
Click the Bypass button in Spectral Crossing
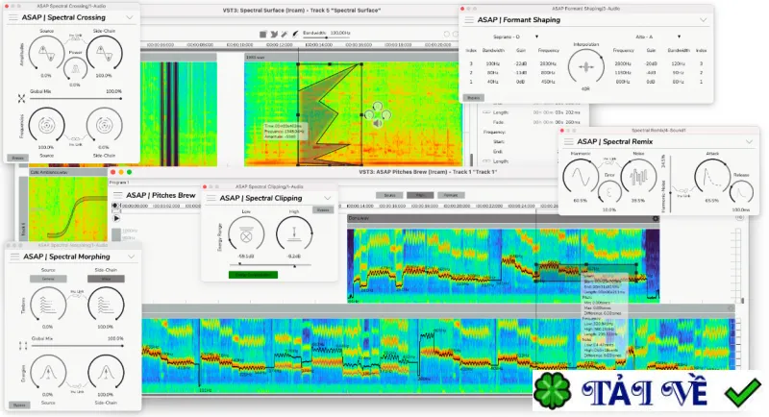click(17, 158)
